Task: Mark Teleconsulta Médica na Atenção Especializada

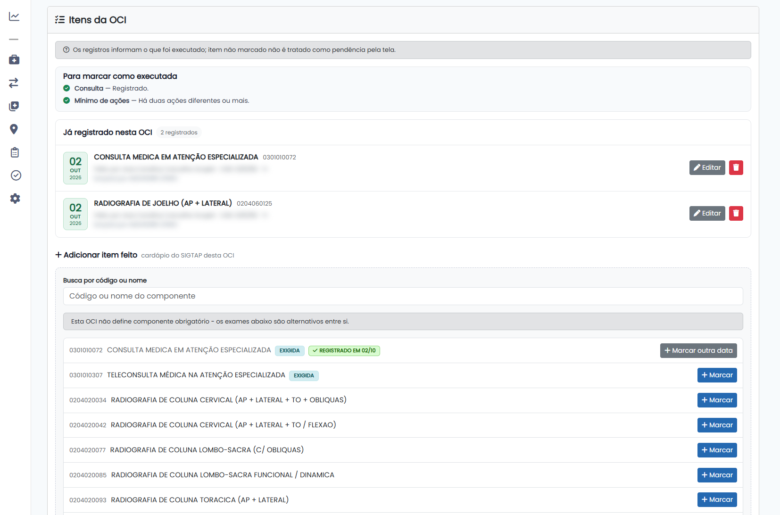Action: tap(717, 375)
